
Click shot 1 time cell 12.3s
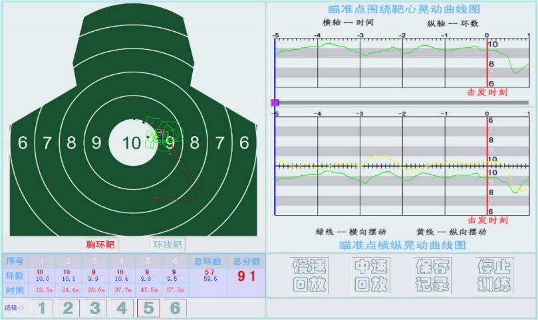(x=44, y=290)
